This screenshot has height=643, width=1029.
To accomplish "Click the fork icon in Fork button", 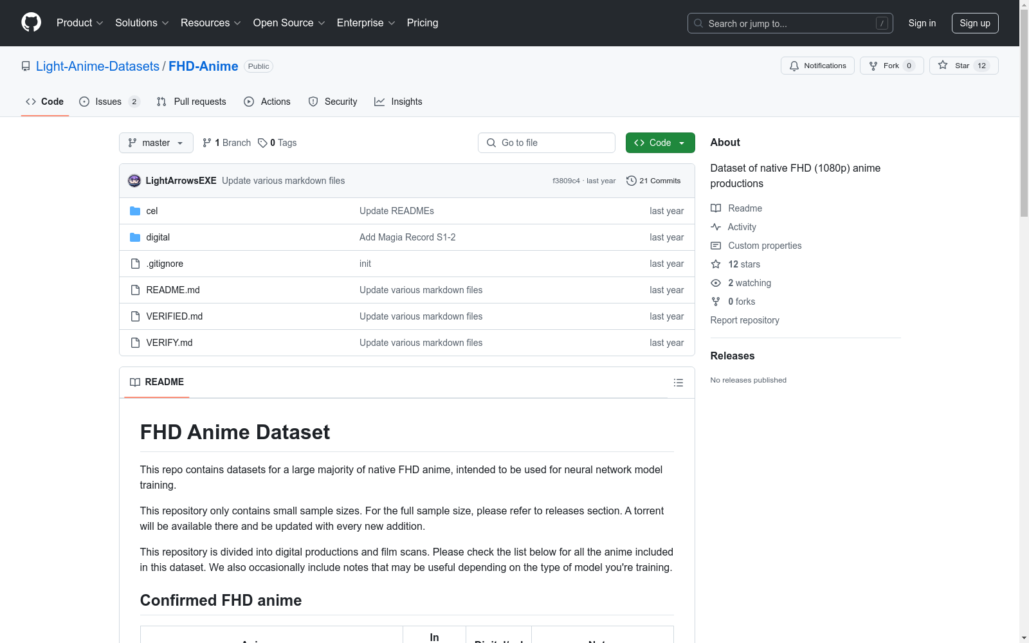I will pyautogui.click(x=873, y=66).
